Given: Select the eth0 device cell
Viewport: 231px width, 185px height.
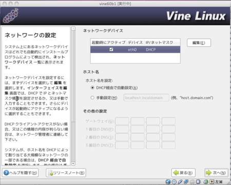Looking at the screenshot, I should pyautogui.click(x=132, y=50).
